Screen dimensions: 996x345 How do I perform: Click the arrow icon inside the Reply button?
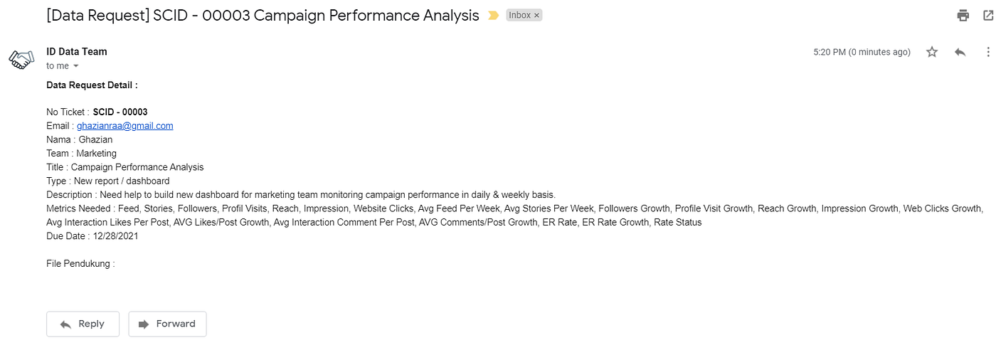click(x=65, y=324)
